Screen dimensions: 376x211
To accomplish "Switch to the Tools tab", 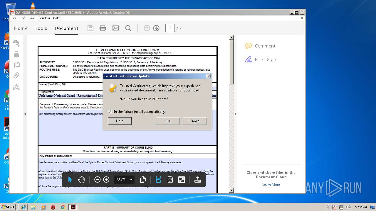I will [41, 28].
